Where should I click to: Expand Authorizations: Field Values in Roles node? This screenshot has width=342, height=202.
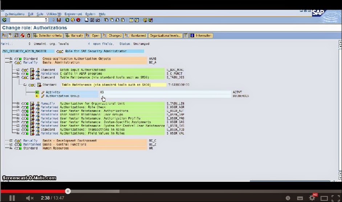click(18, 133)
